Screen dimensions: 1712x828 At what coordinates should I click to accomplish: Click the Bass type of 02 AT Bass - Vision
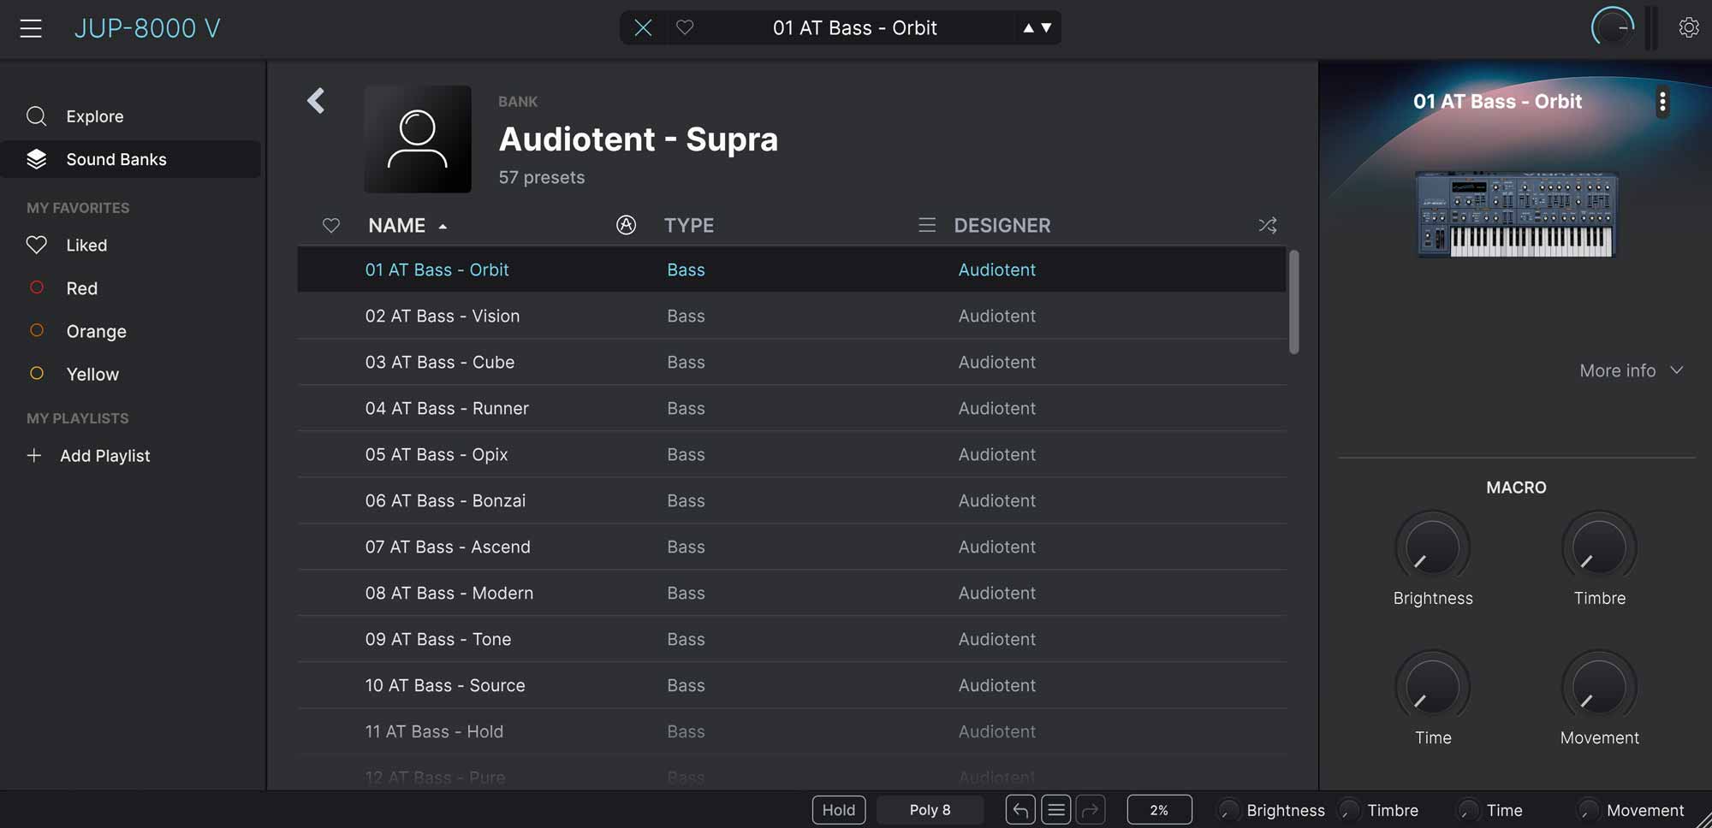click(686, 316)
